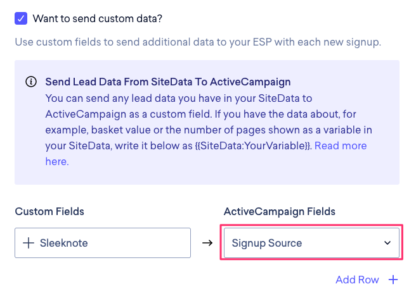This screenshot has width=416, height=296.
Task: Open the "Read more" link
Action: click(341, 145)
